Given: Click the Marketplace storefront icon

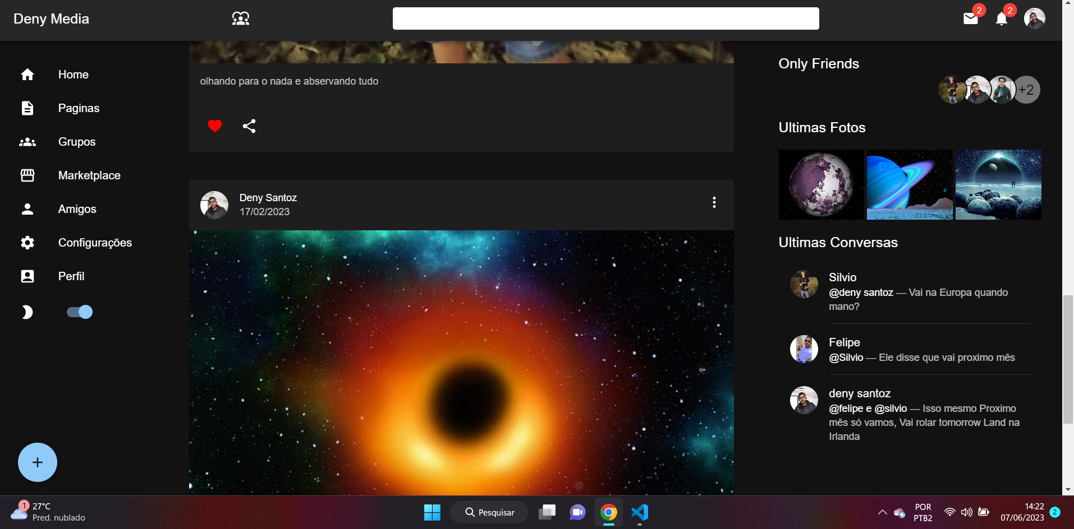Looking at the screenshot, I should click(27, 175).
